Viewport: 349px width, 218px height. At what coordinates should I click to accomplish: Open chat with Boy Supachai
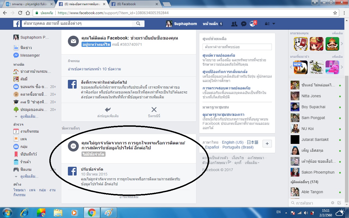(316, 107)
